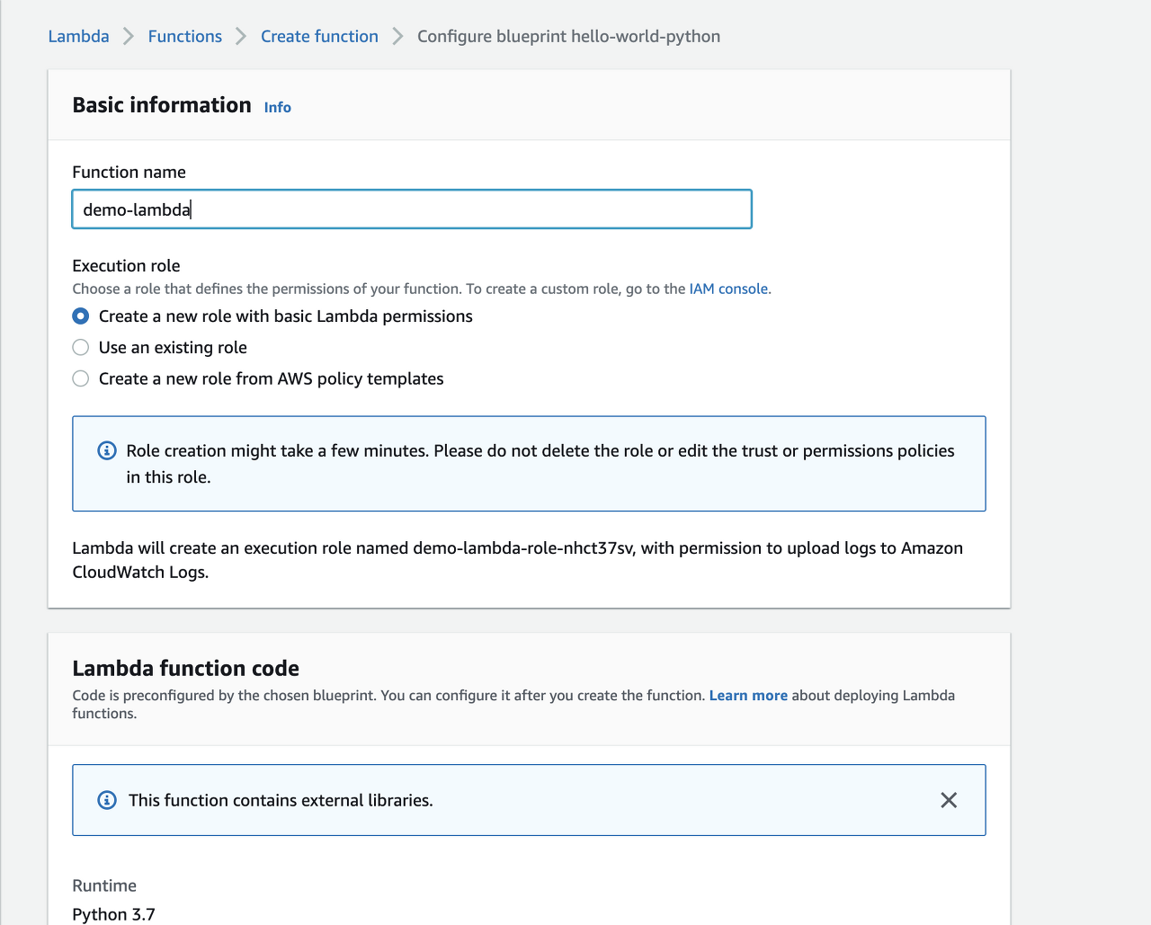Click the chevron separator after Functions breadcrumb

point(241,36)
